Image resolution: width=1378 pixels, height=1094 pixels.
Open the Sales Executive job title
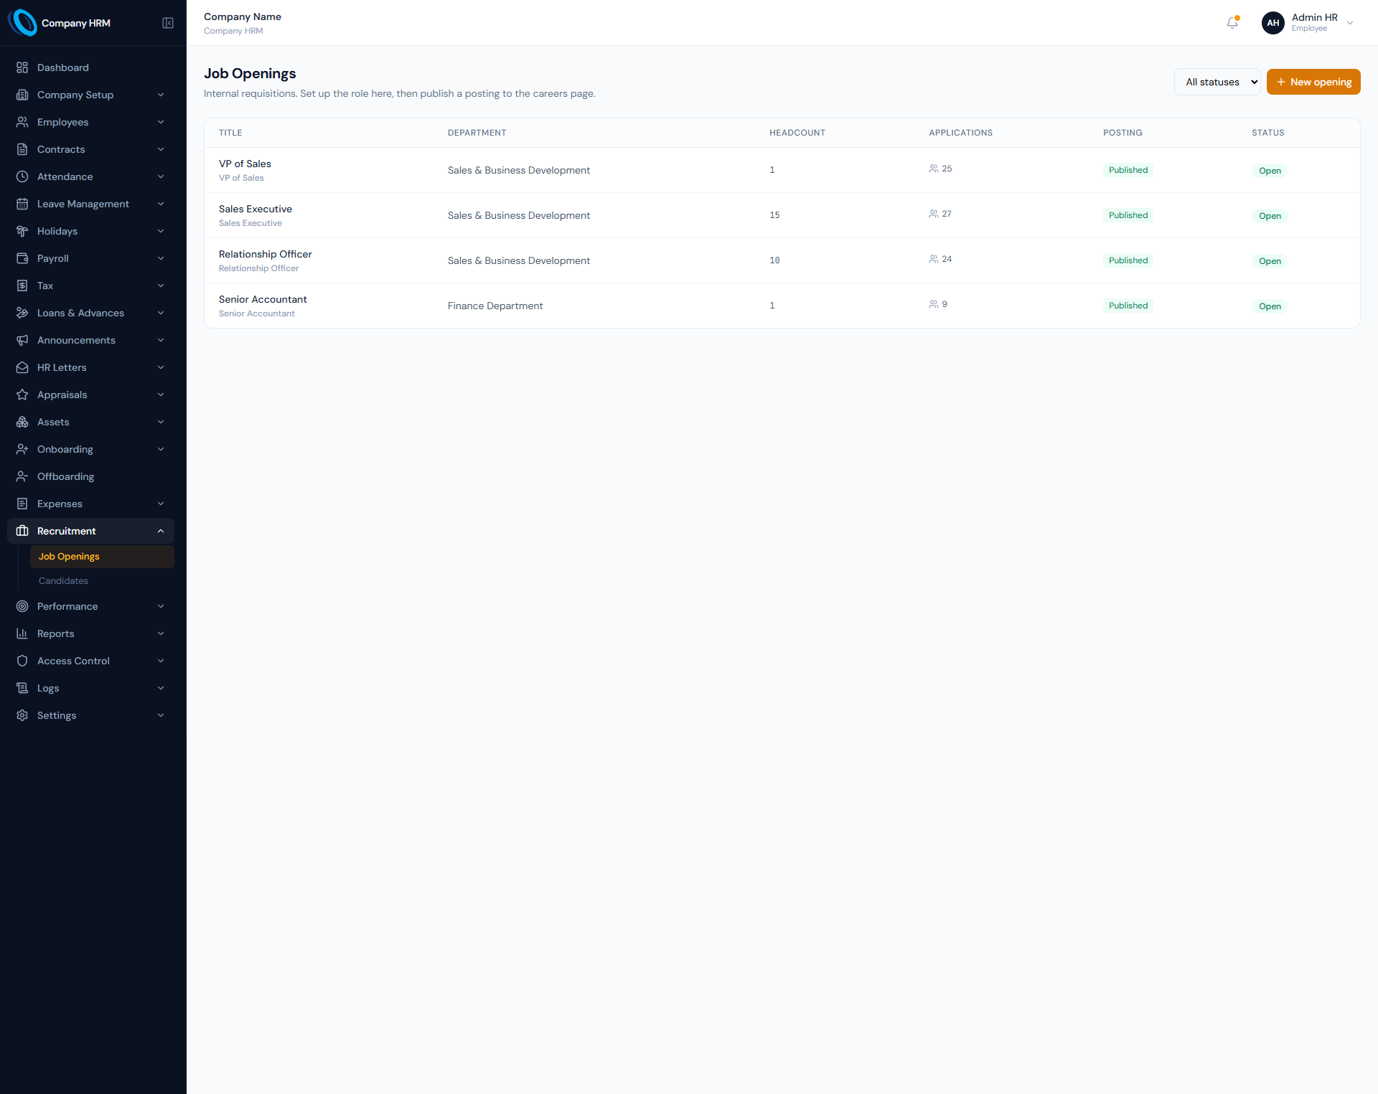click(x=256, y=209)
